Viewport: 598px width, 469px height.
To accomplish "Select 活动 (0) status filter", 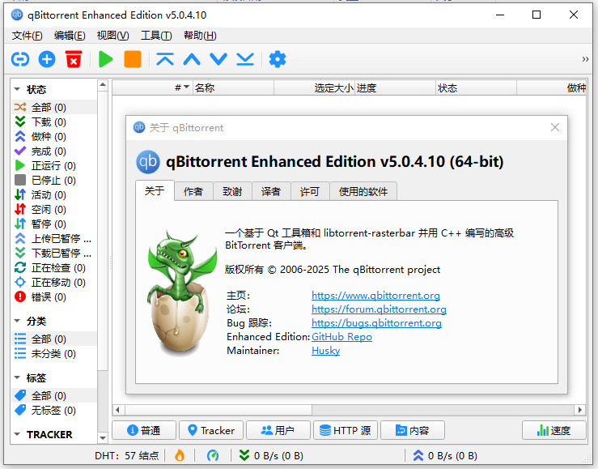I will [x=54, y=194].
